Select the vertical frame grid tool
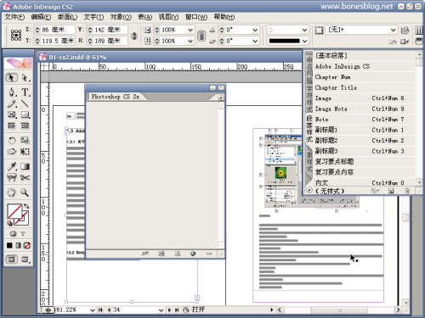The image size is (425, 318). [25, 126]
